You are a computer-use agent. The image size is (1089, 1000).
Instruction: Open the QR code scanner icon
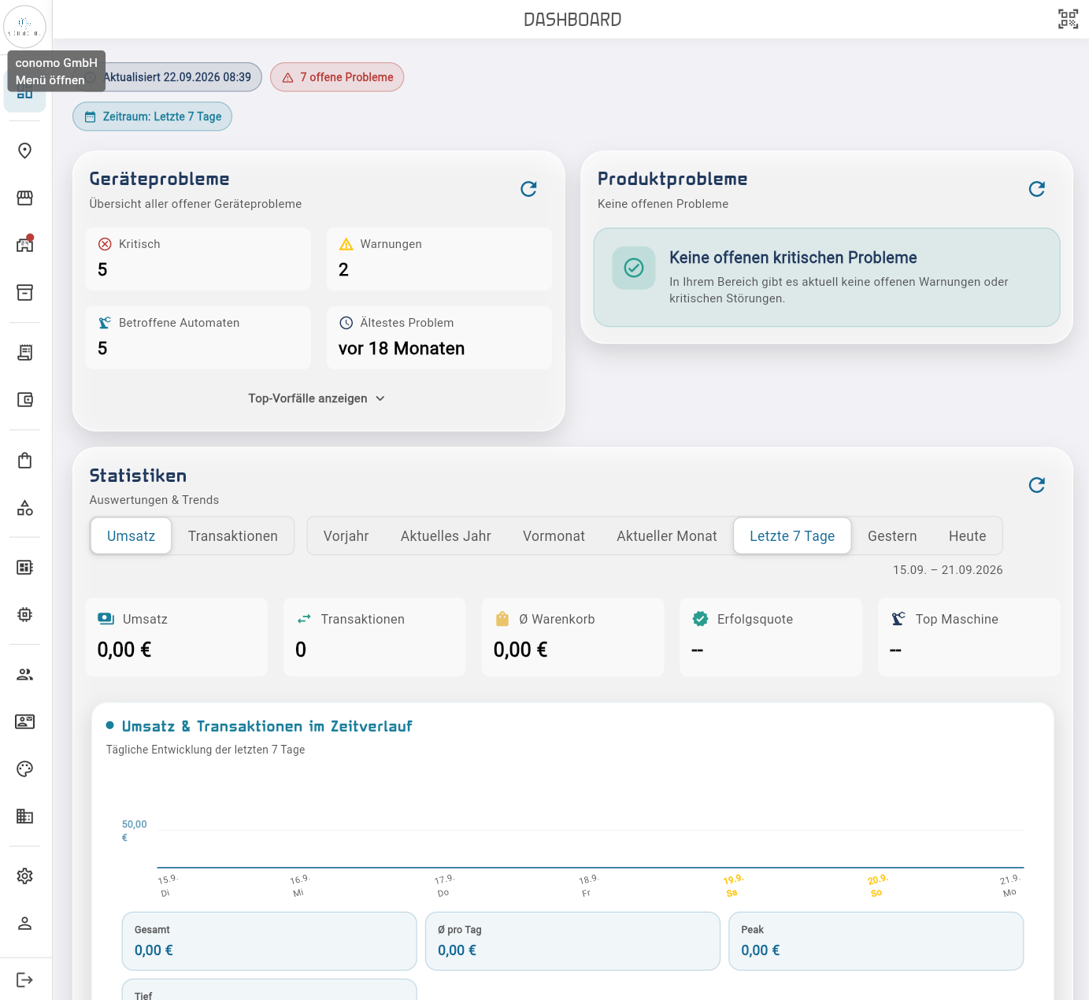pyautogui.click(x=1068, y=19)
